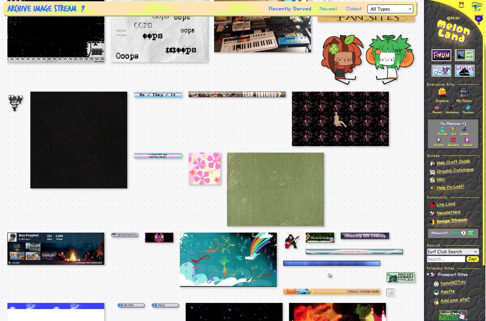Image resolution: width=486 pixels, height=321 pixels.
Task: Click the notification bell icon
Action: 461,5
